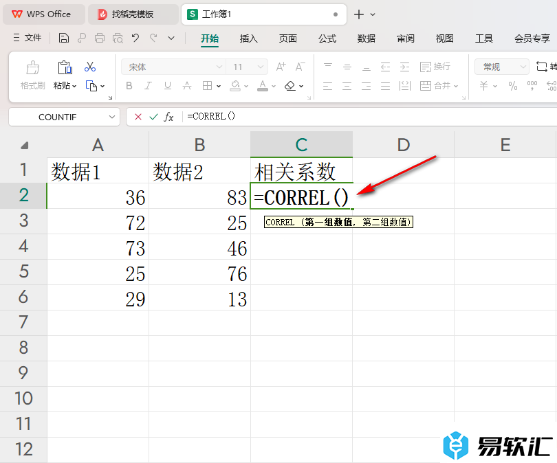
Task: Click the Increase Indent icon
Action: (x=404, y=67)
